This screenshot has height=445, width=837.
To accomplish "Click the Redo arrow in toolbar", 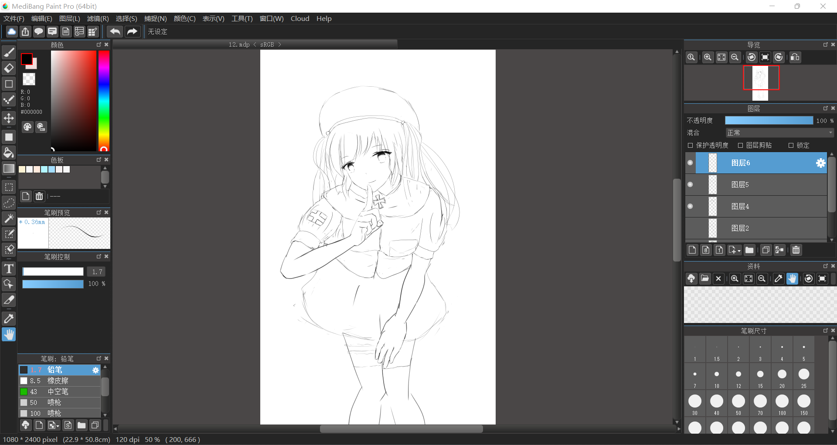I will click(132, 31).
